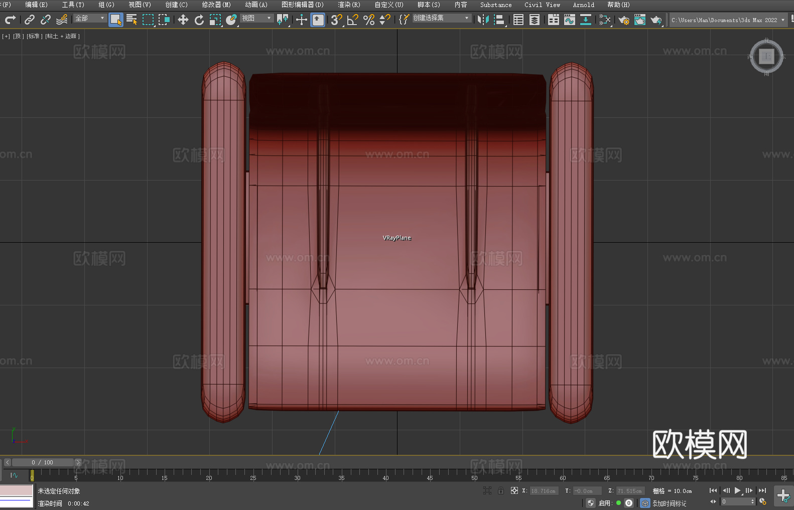Click the Mirror tool icon
Viewport: 794px width, 510px height.
pos(483,20)
